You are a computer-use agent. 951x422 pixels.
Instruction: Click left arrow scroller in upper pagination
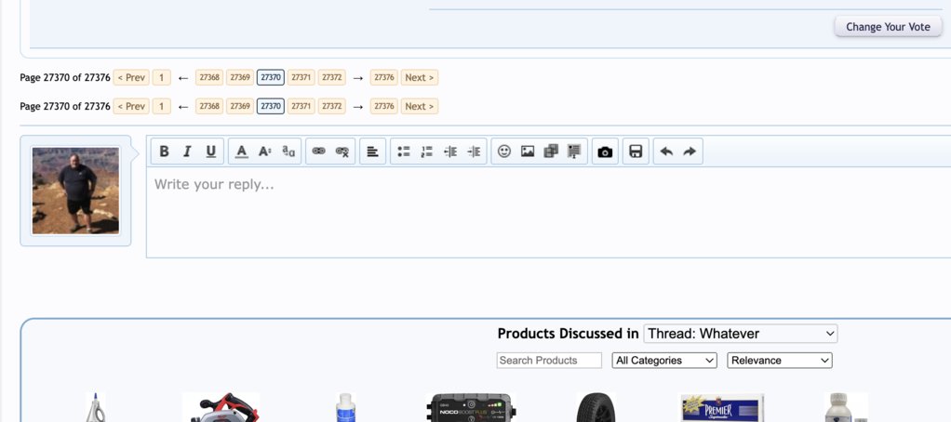(183, 78)
